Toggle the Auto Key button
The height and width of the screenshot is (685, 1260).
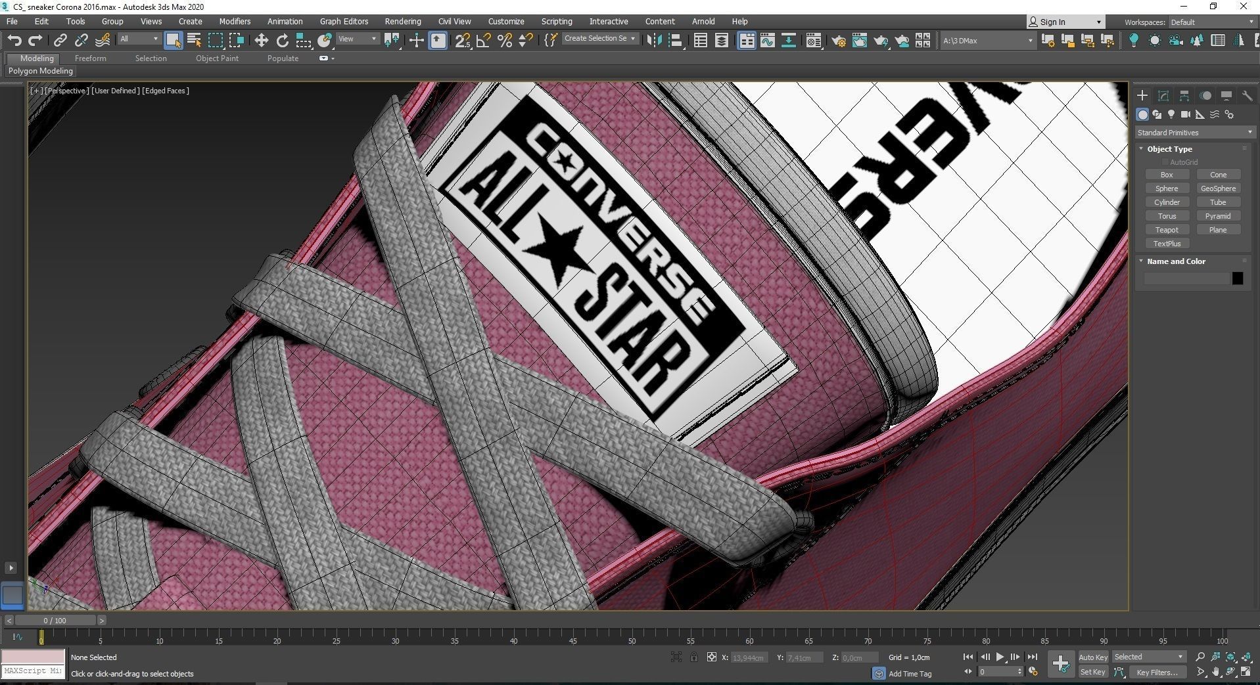(x=1093, y=657)
